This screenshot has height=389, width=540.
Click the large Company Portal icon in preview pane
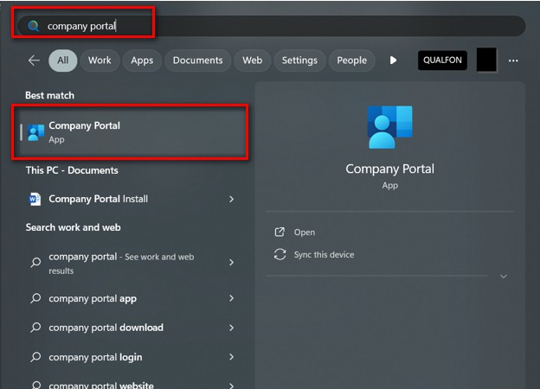click(389, 127)
